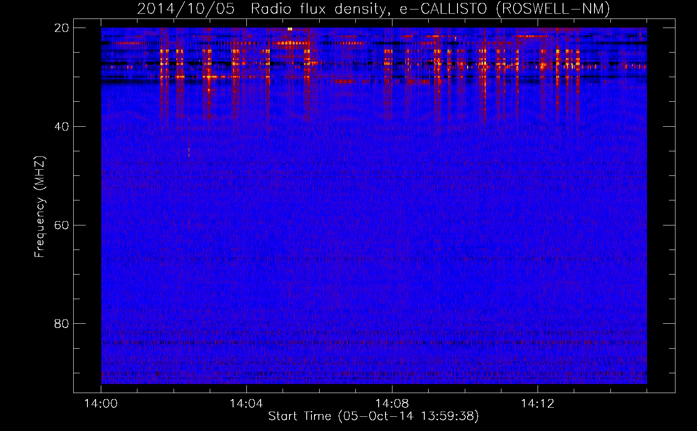Screen dimensions: 697x431
Task: Click the '40' frequency tick label
Action: click(x=62, y=127)
